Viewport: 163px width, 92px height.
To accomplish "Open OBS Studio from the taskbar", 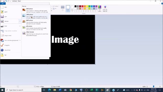I will (x=86, y=90).
